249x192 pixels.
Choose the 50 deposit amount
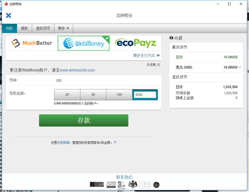click(93, 95)
